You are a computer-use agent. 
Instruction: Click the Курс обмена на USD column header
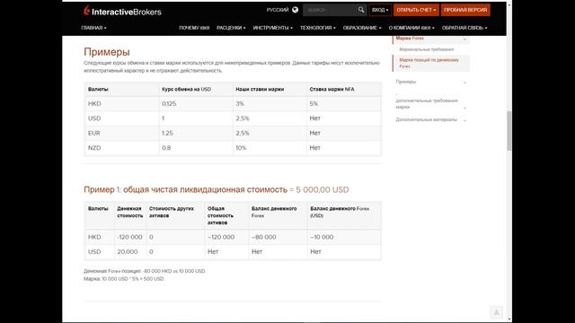pyautogui.click(x=186, y=90)
